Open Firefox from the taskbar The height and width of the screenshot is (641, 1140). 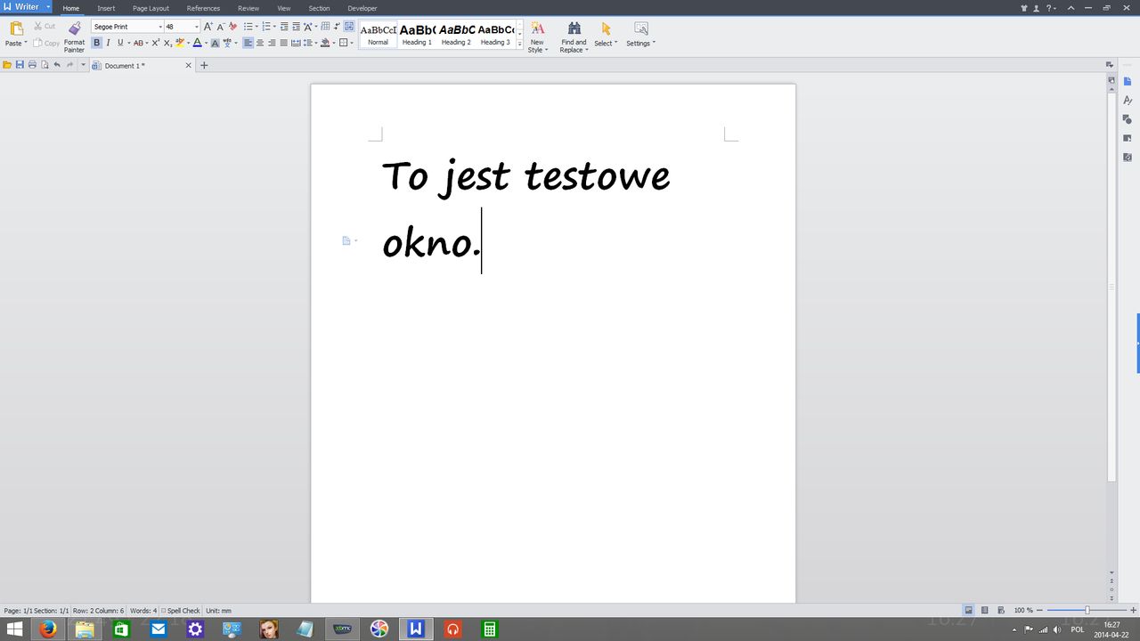[48, 629]
